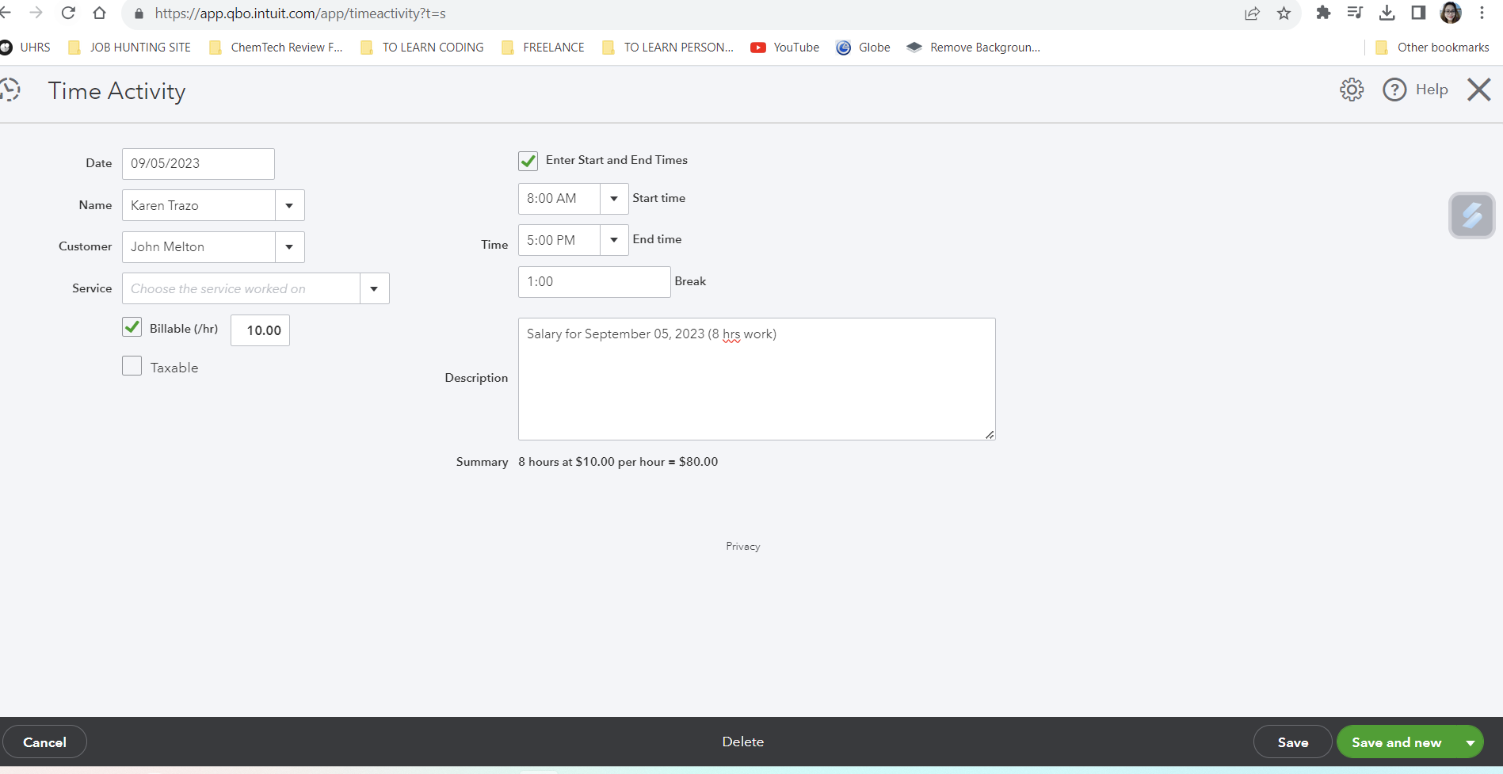Viewport: 1503px width, 774px height.
Task: Open the TO LEARN CODING bookmark folder
Action: (422, 48)
